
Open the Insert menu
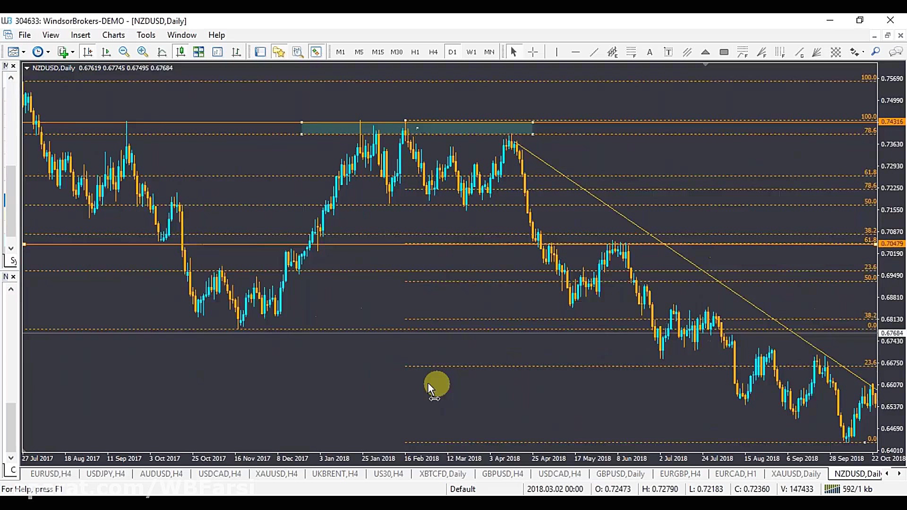[x=80, y=35]
